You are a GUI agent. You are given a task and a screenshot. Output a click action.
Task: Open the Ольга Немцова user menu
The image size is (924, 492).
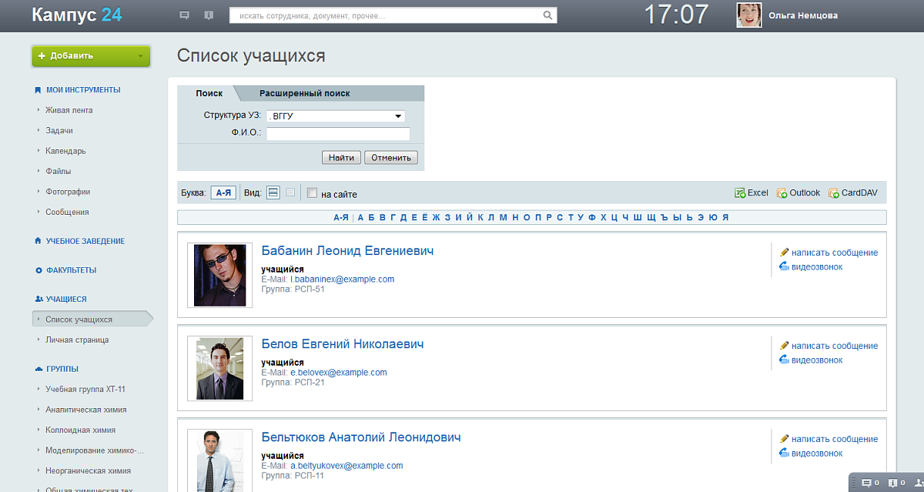[x=802, y=15]
